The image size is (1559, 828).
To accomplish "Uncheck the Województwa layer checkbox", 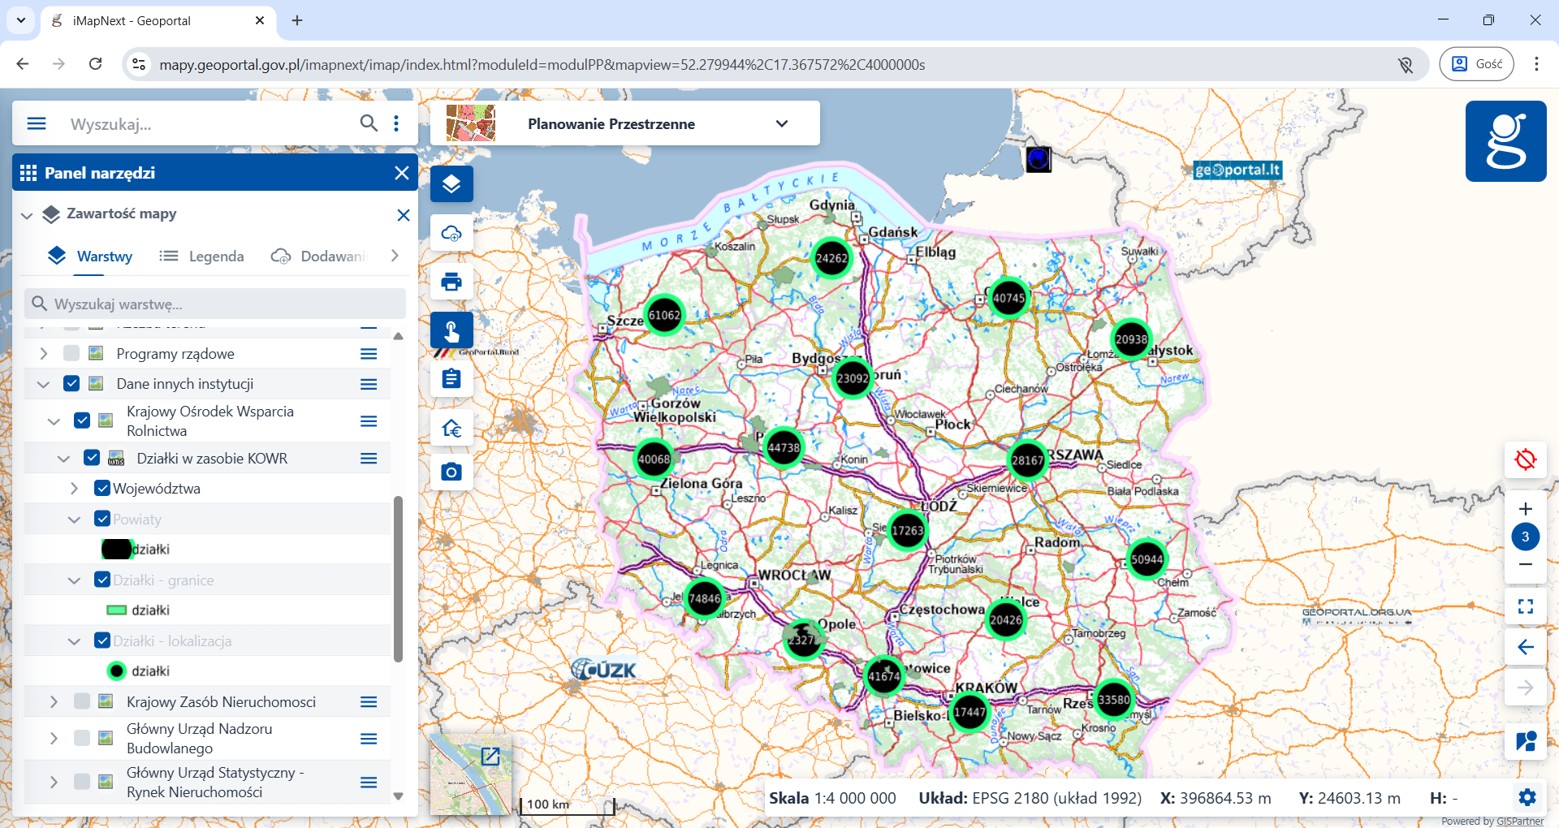I will coord(102,488).
